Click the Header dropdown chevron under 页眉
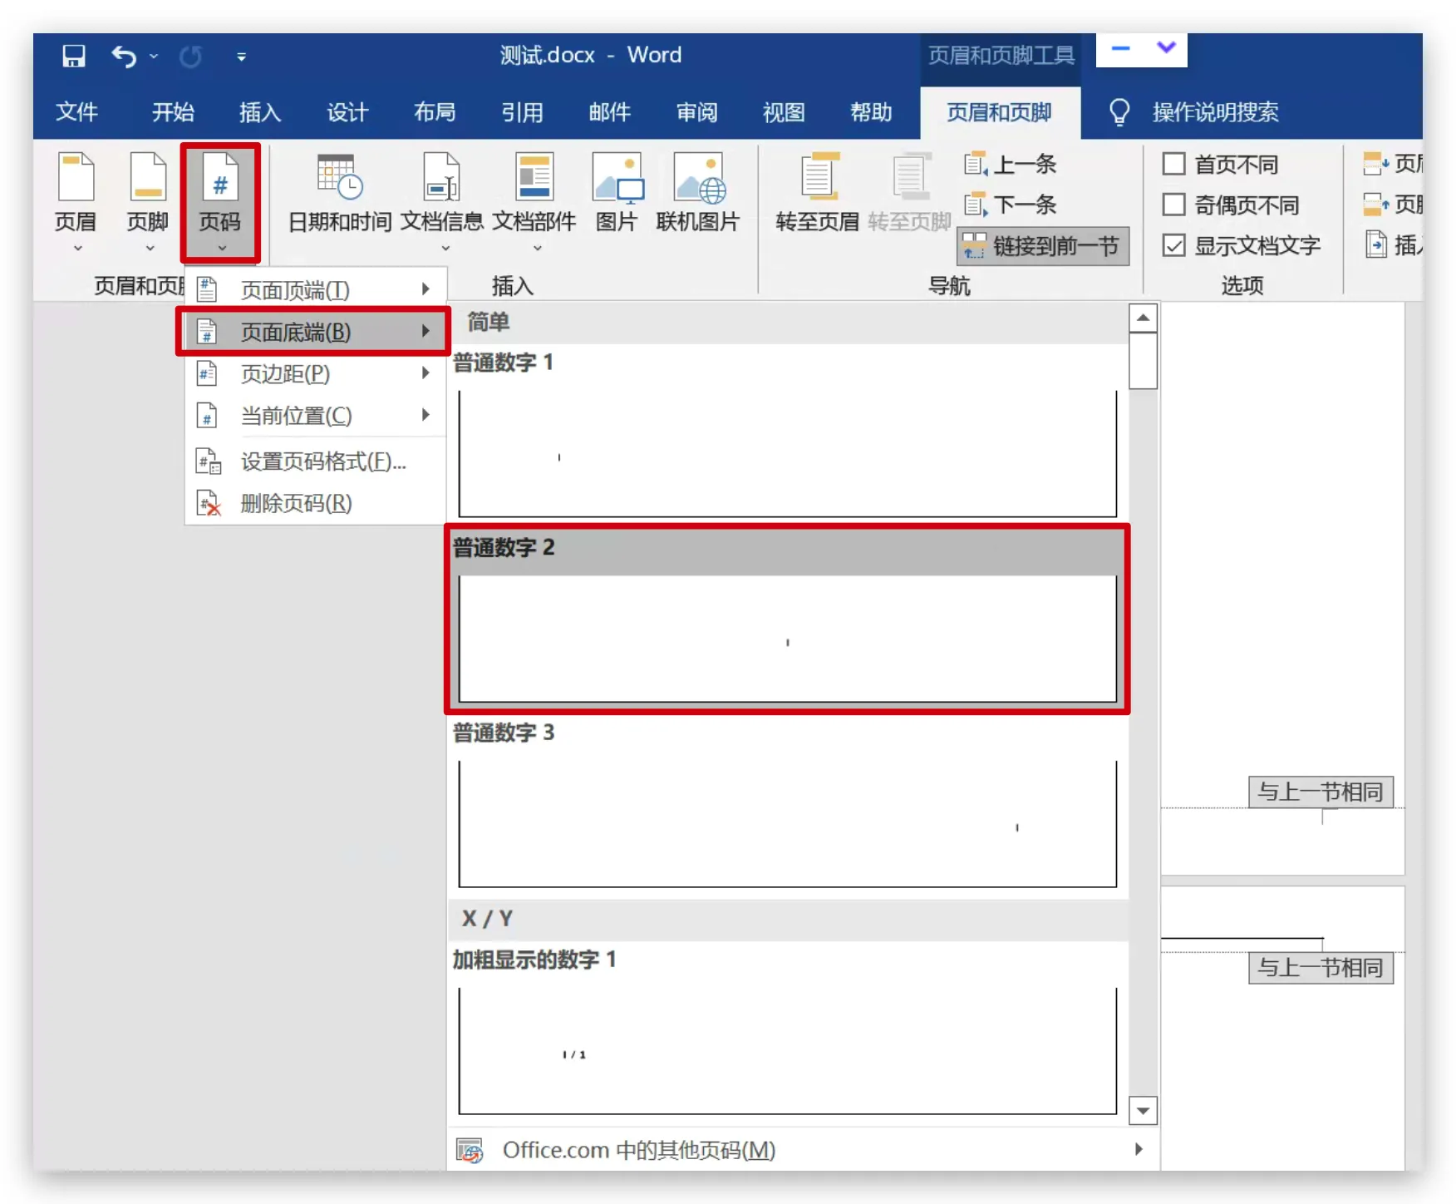This screenshot has height=1204, width=1456. pos(77,249)
